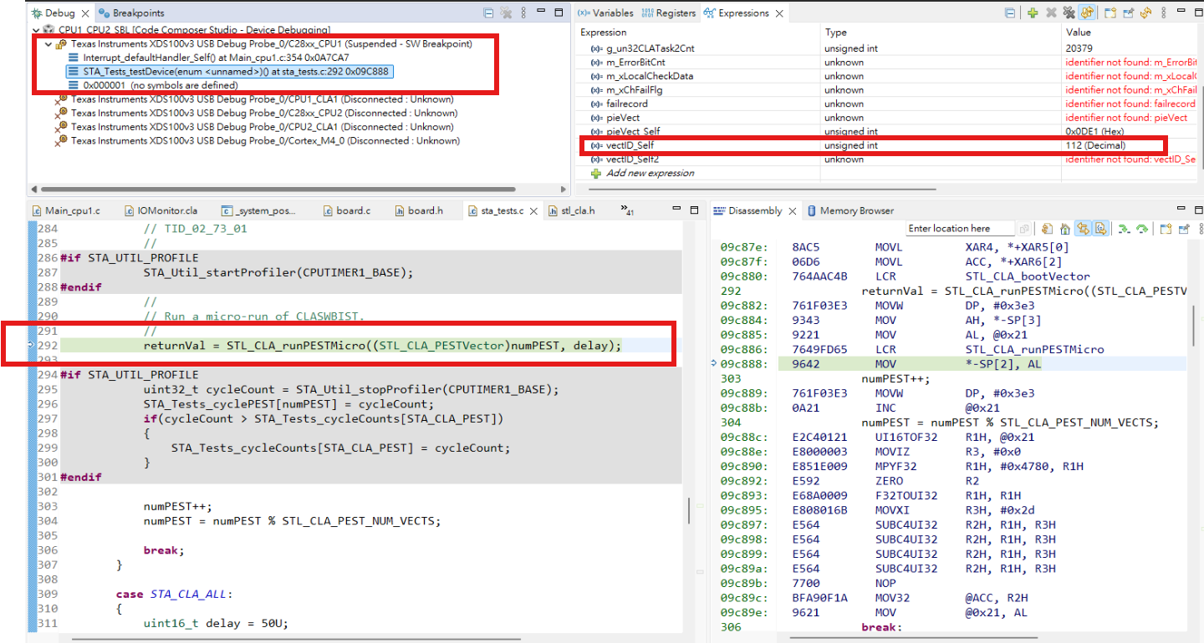Toggle link with active debug context in Disassembly
1204x643 pixels.
coord(1084,228)
